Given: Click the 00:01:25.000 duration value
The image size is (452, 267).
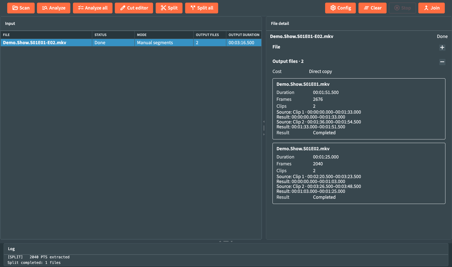Looking at the screenshot, I should [326, 157].
